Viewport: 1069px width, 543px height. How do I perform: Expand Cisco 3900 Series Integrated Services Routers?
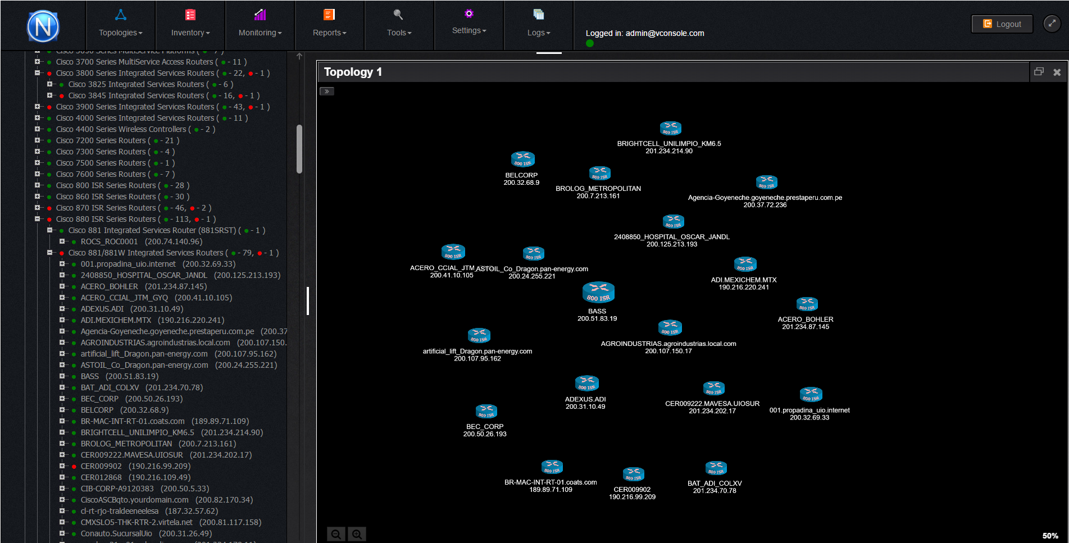pos(37,107)
